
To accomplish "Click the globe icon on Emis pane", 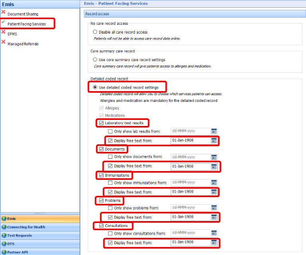I will (x=4, y=219).
